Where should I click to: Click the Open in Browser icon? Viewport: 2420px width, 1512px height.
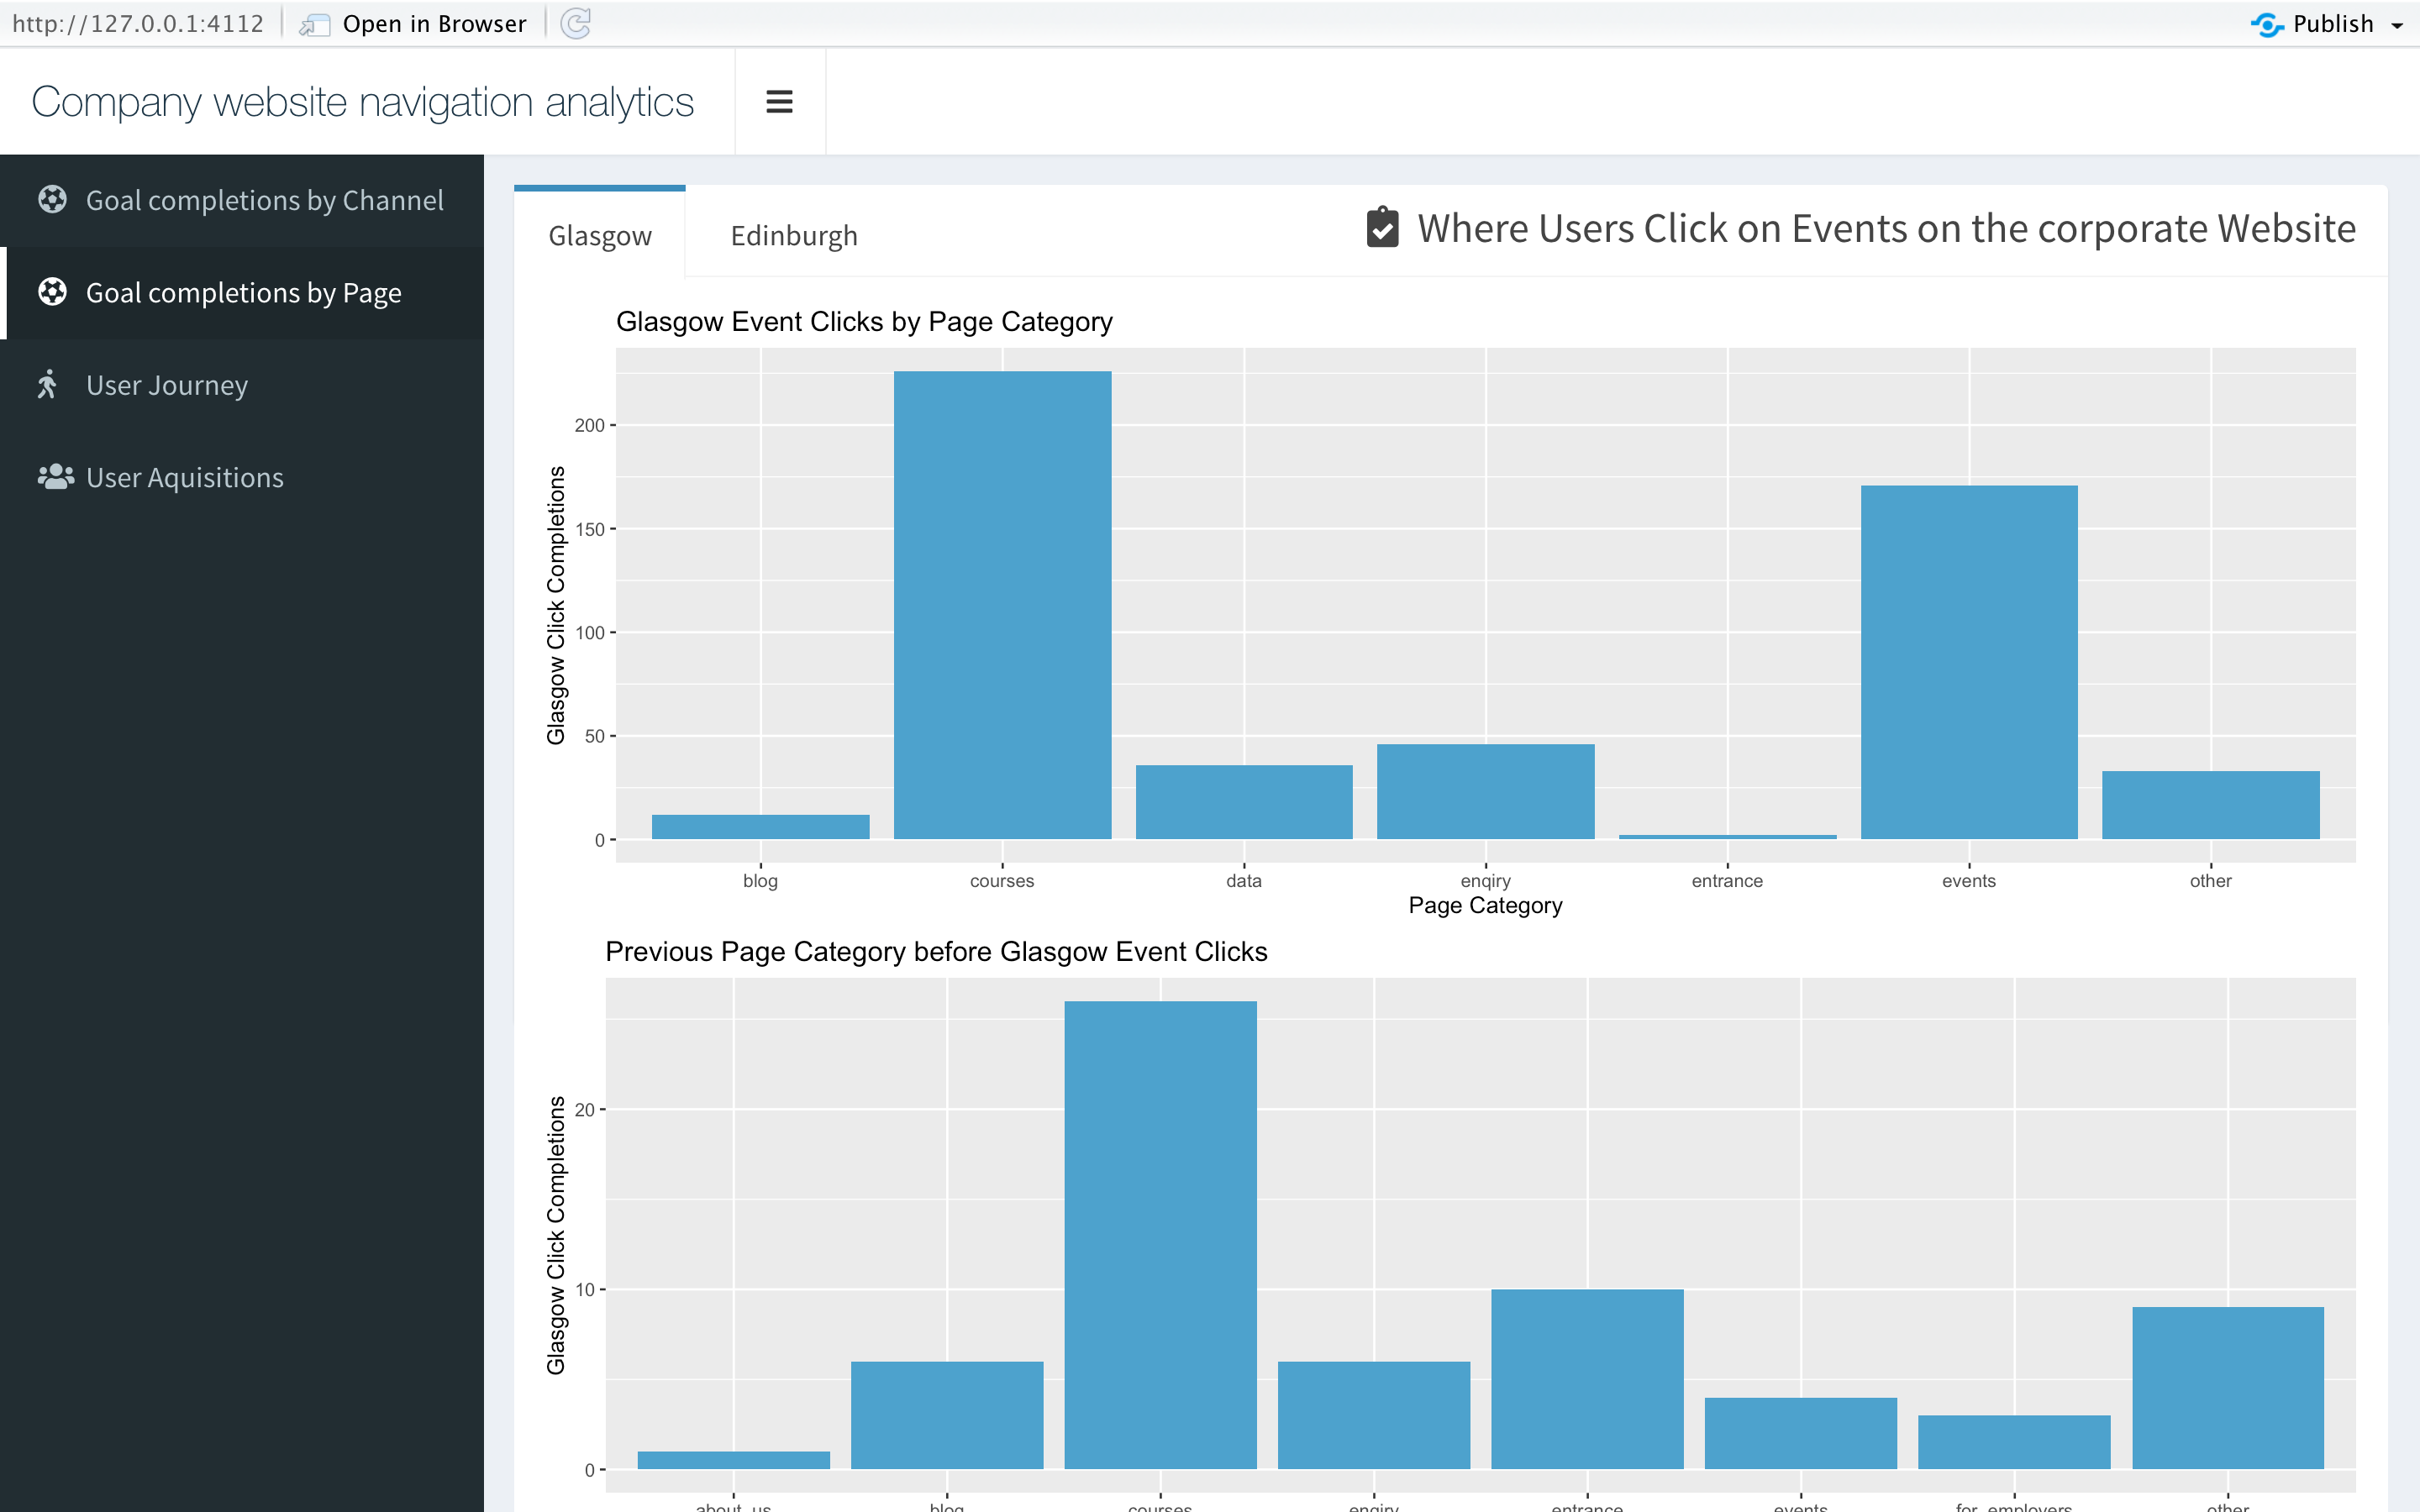[315, 24]
